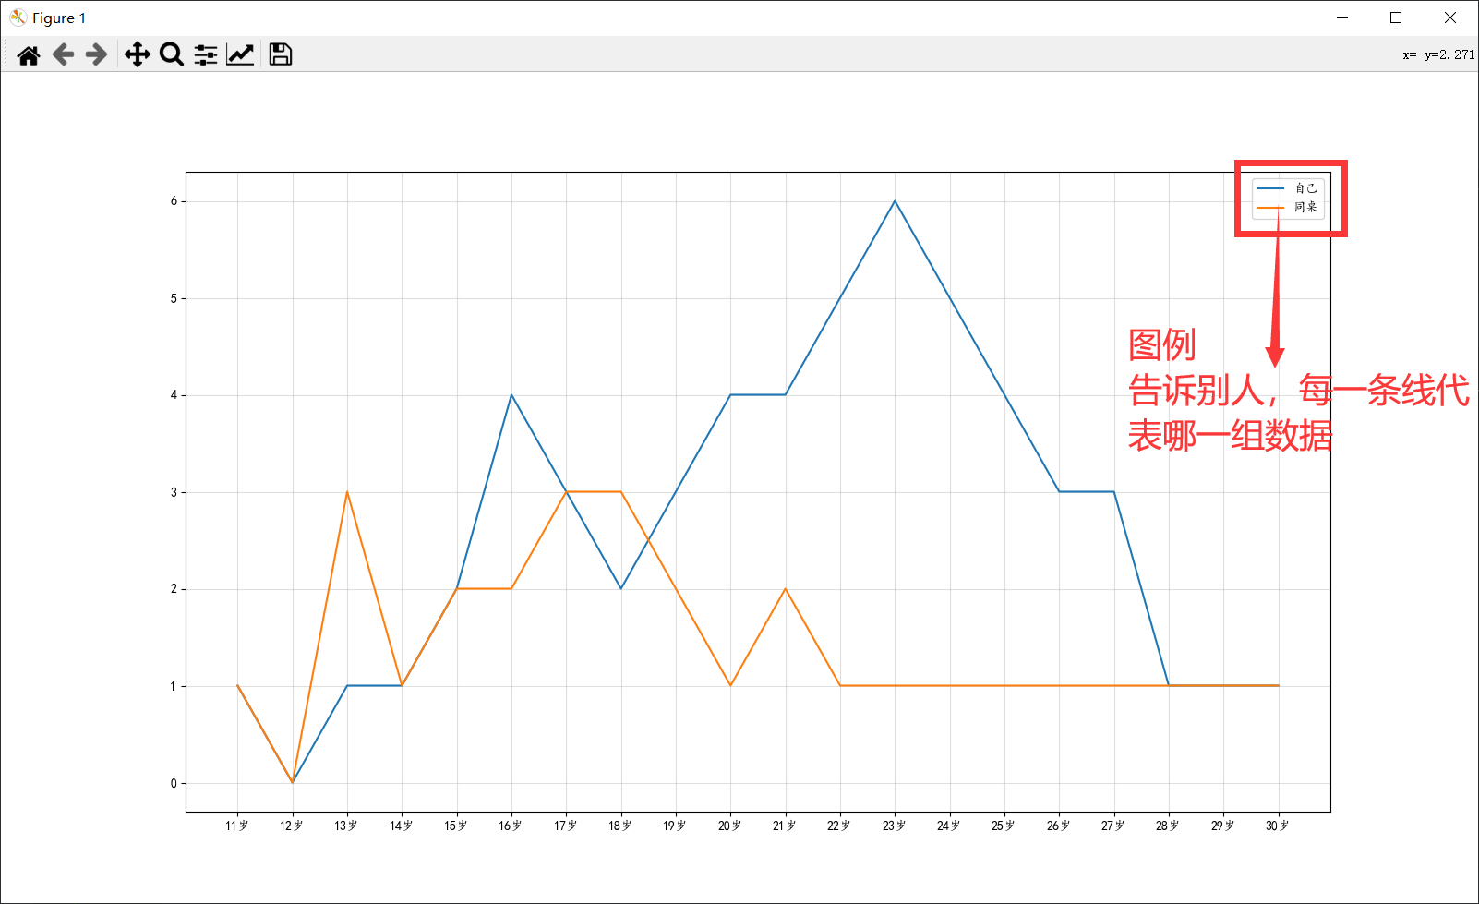Click the x-axis label '11岁'

(237, 826)
